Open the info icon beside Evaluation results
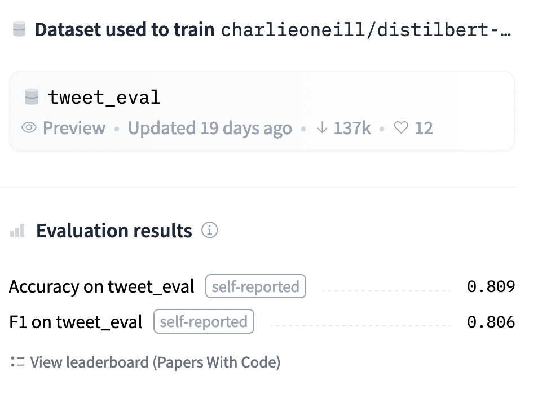 point(209,230)
